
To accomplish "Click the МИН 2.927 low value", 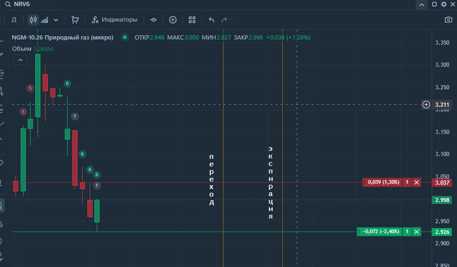I will [216, 37].
